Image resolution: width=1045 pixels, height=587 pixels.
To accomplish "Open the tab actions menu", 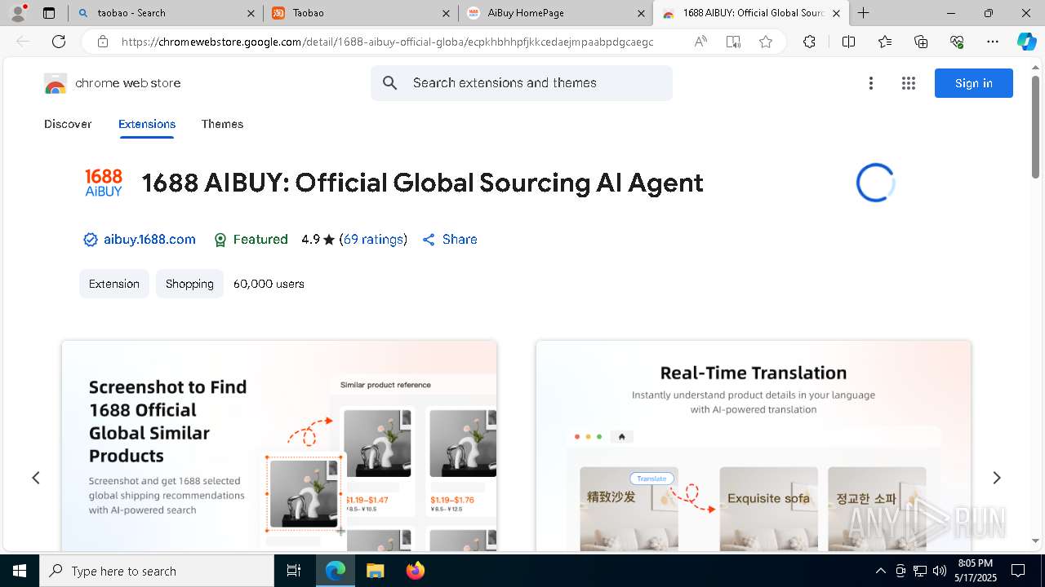I will tap(49, 13).
